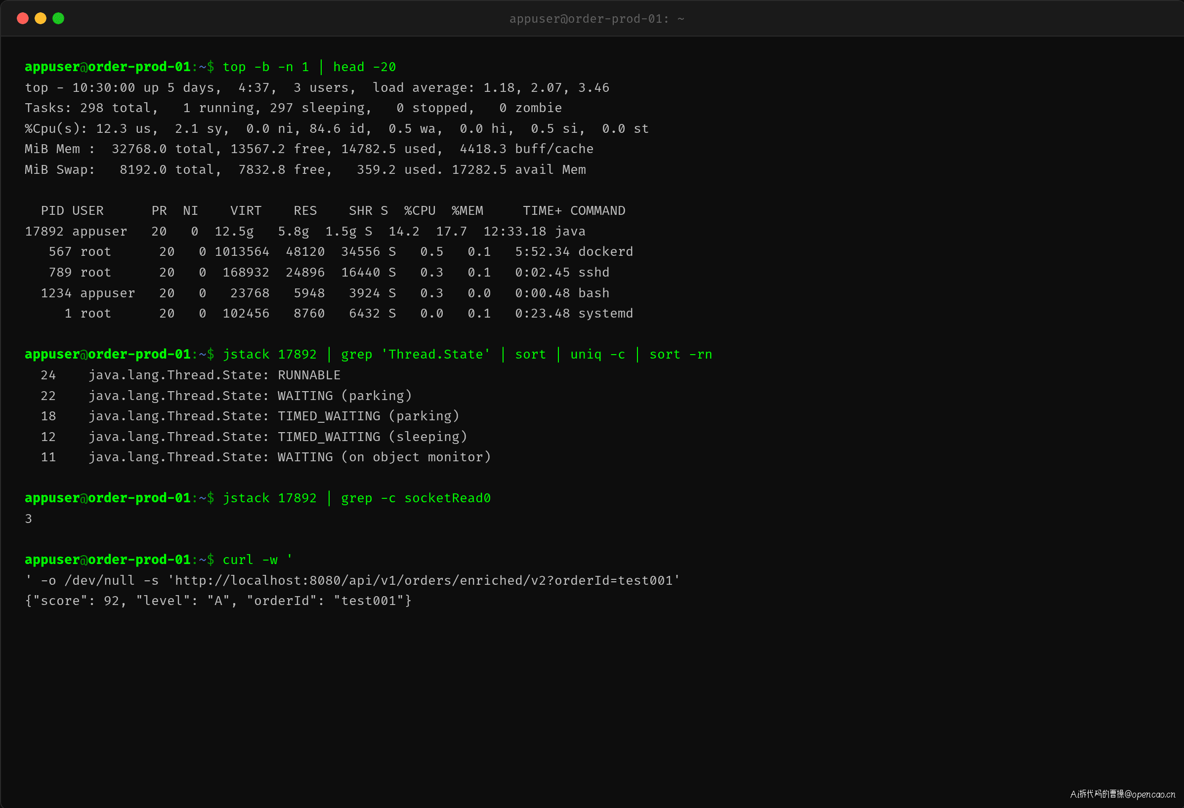
Task: Click the bash process name
Action: coord(594,293)
